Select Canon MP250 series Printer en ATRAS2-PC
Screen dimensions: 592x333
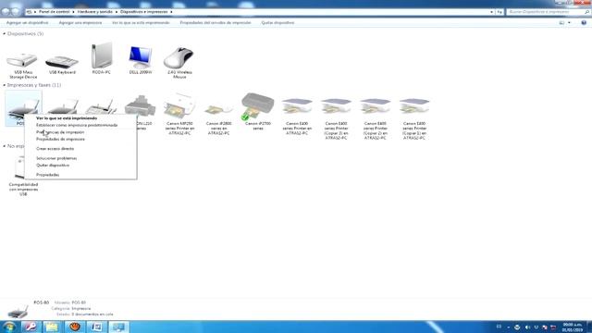(x=179, y=115)
